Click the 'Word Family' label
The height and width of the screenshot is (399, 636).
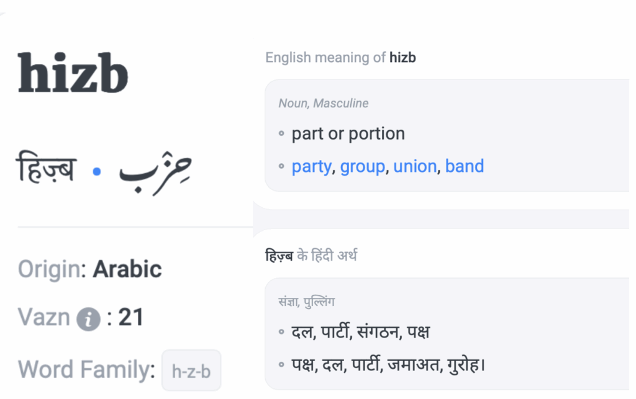point(86,370)
